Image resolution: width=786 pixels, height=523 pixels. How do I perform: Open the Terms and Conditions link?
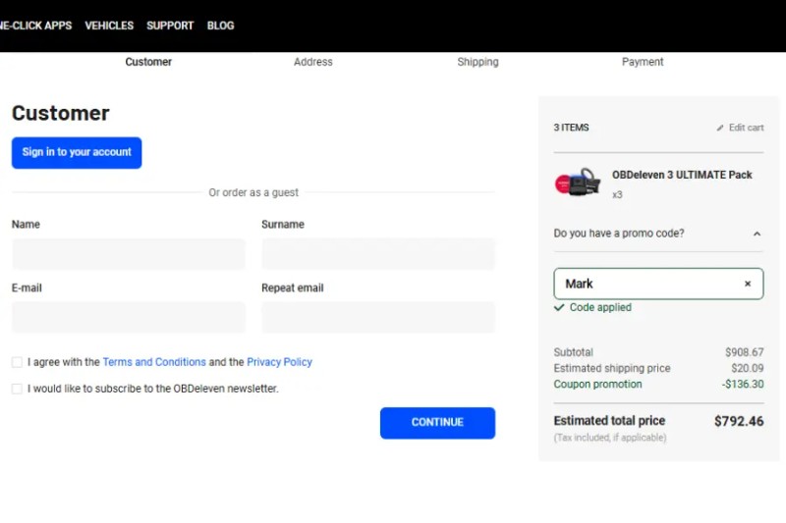click(154, 362)
